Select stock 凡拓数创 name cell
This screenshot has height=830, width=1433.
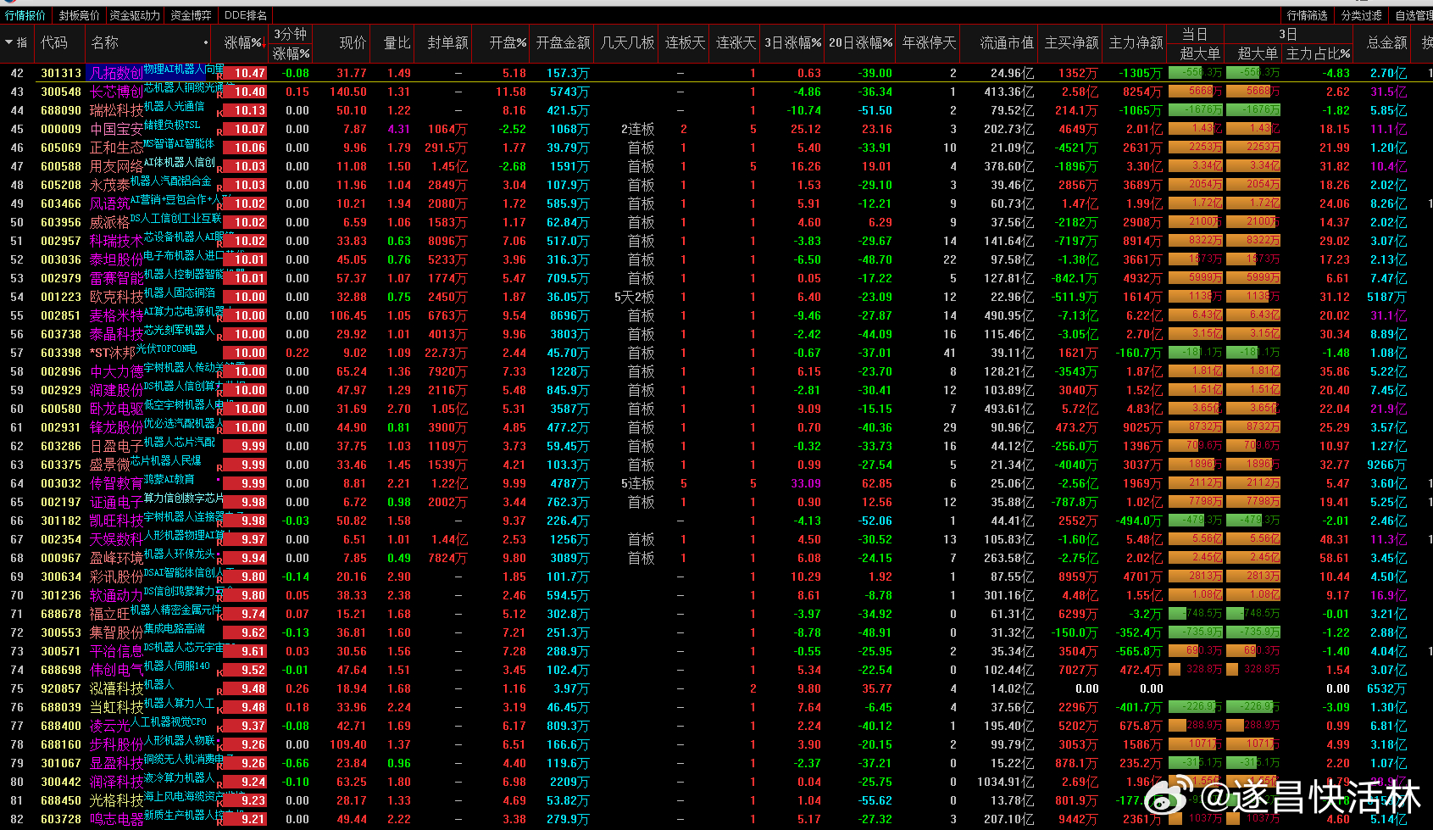point(116,74)
